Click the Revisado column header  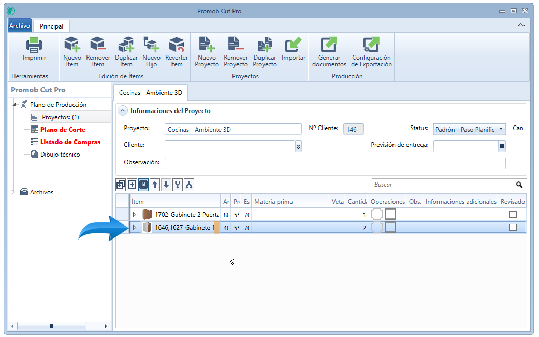512,201
